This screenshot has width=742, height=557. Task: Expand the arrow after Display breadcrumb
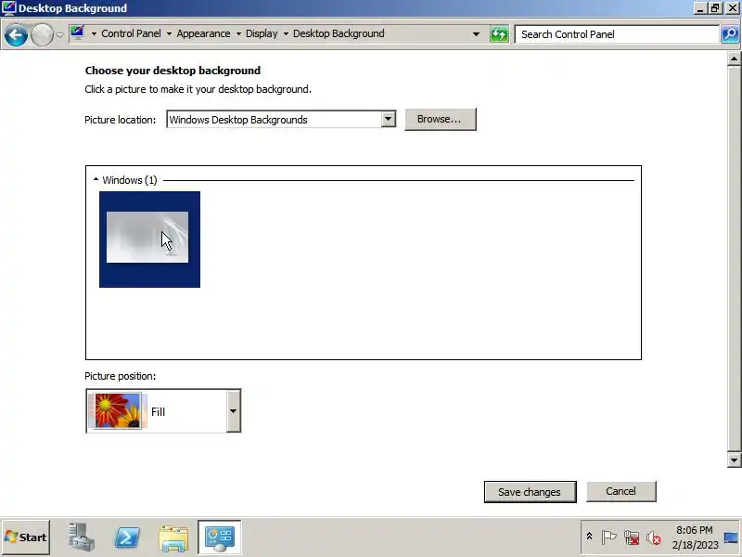point(286,34)
